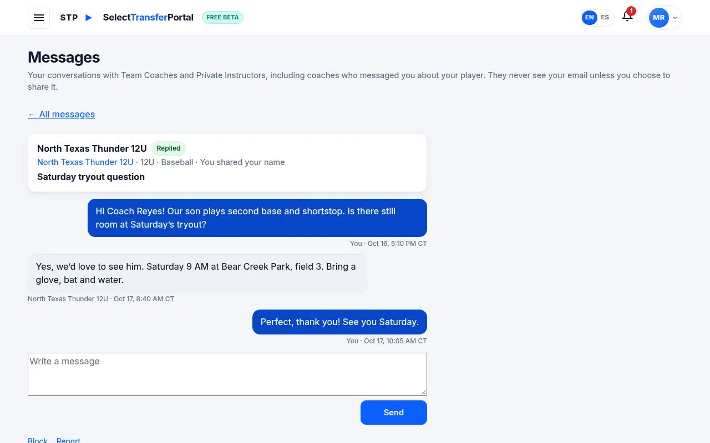
Task: Open the North Texas Thunder 12U team link
Action: click(x=85, y=162)
